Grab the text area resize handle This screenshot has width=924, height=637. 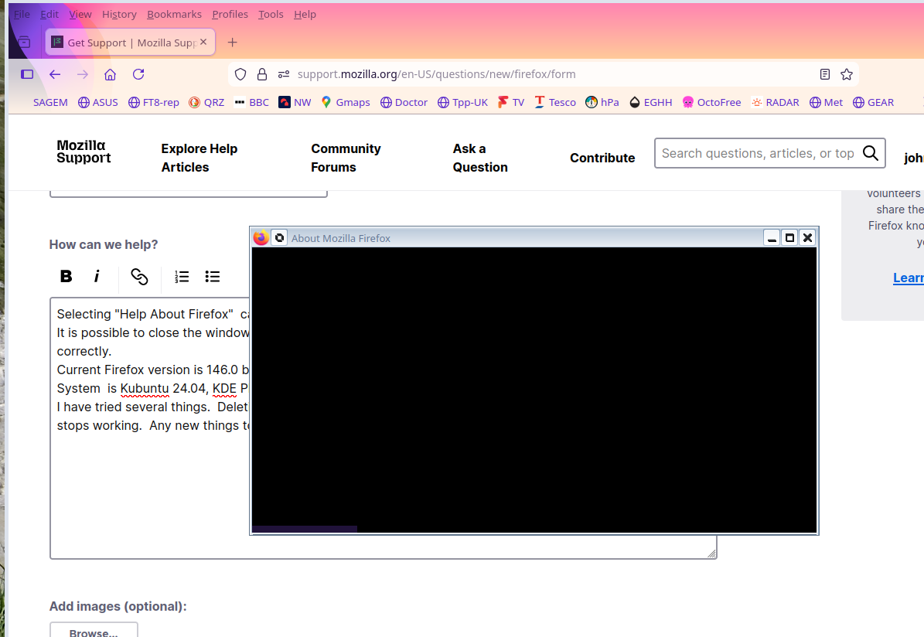click(712, 554)
